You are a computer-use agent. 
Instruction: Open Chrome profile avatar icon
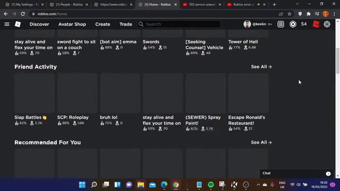326,14
